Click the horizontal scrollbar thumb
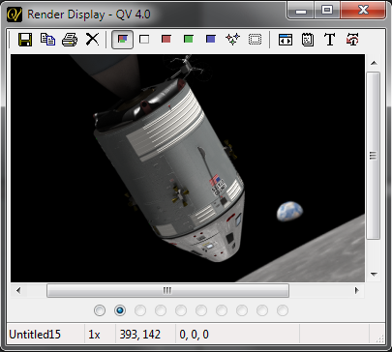Screen dimensions: 392x352 (167, 290)
